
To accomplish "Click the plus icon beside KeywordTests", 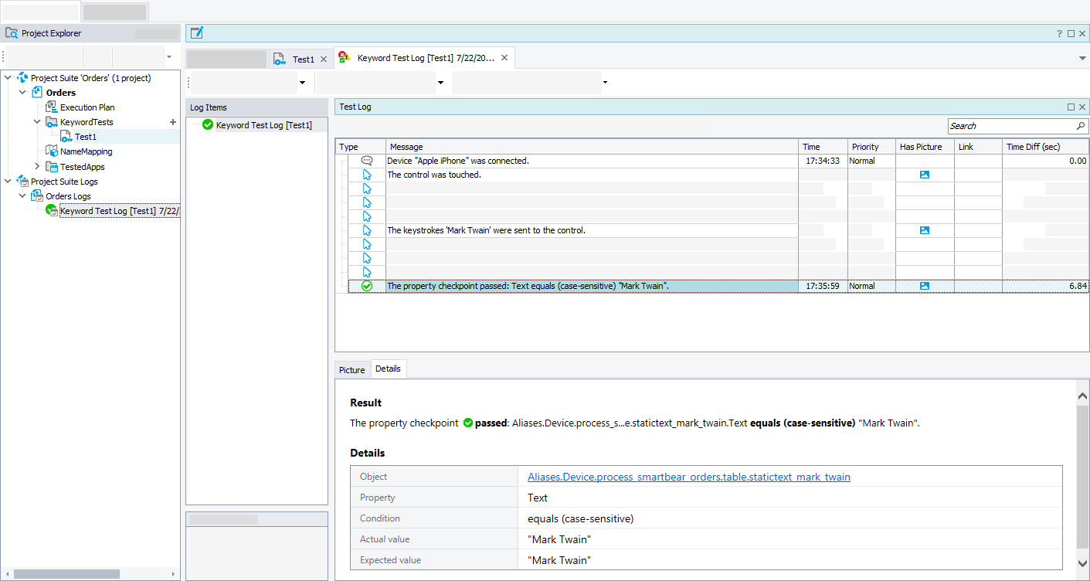I will (x=172, y=122).
